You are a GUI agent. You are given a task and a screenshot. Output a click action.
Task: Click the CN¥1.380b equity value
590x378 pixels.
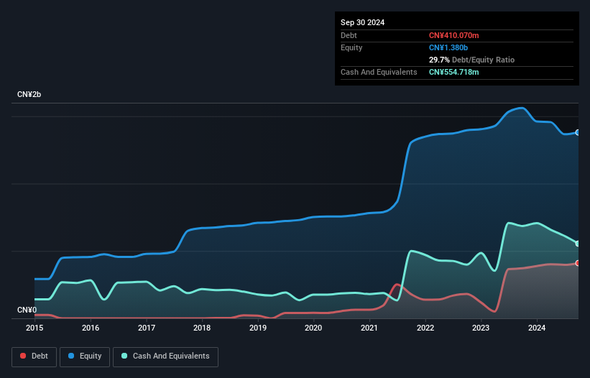tap(448, 47)
